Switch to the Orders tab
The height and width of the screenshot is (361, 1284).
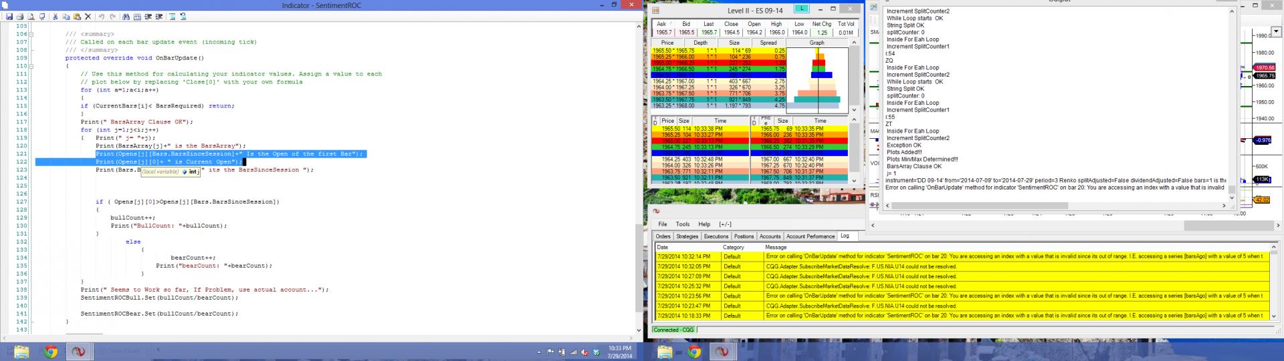point(663,236)
